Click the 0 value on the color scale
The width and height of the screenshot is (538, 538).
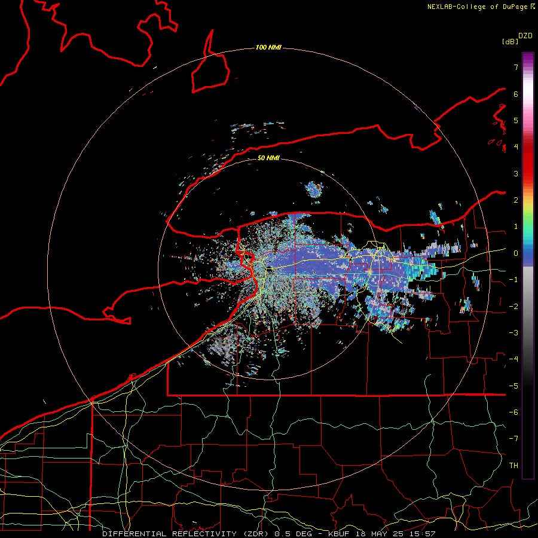(516, 253)
